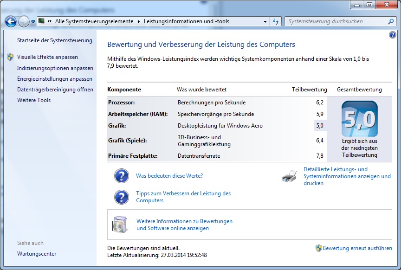The width and height of the screenshot is (401, 270).
Task: Select 'Arbeitsspeicher (RAM):' label
Action: coord(138,114)
